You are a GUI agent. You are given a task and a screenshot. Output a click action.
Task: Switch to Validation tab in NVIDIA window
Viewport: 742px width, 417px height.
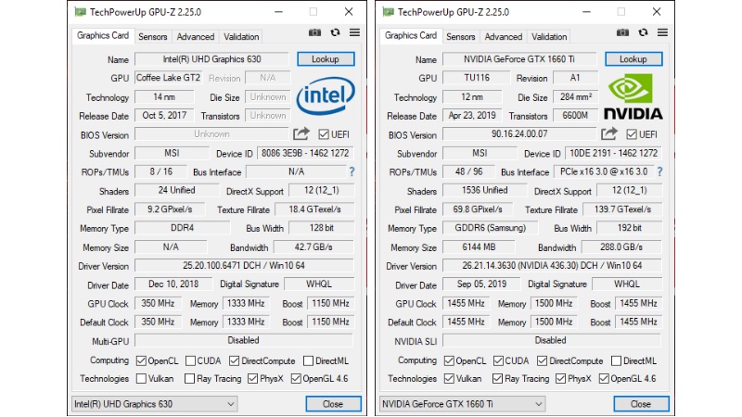549,36
